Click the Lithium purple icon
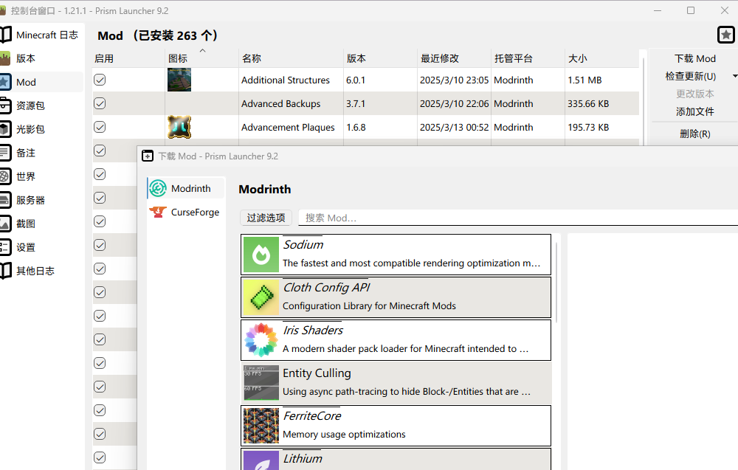Image resolution: width=738 pixels, height=470 pixels. point(261,460)
